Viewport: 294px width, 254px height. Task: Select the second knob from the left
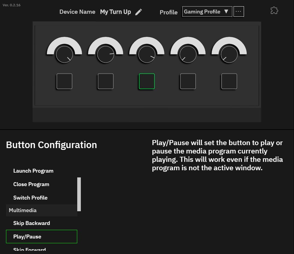click(105, 54)
